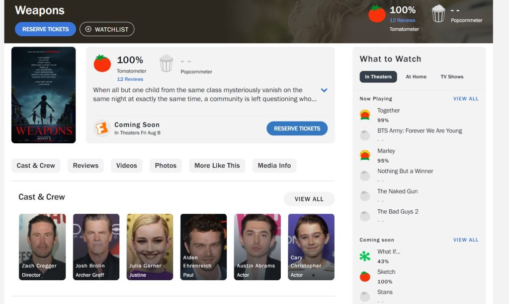
Task: Click the fresh tomato icon next to Sketch
Action: [365, 276]
